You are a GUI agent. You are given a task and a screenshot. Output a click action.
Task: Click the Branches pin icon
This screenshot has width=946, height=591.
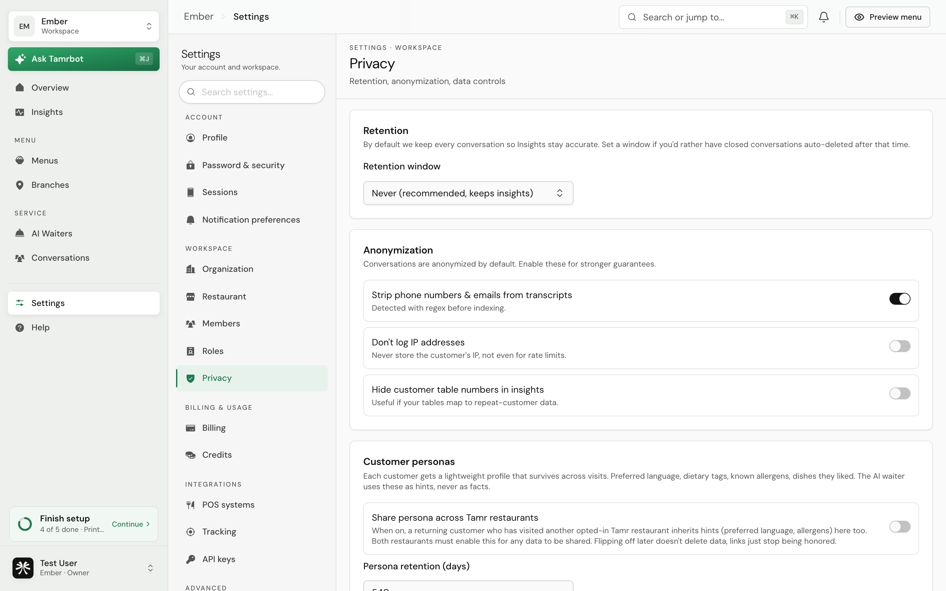[20, 185]
